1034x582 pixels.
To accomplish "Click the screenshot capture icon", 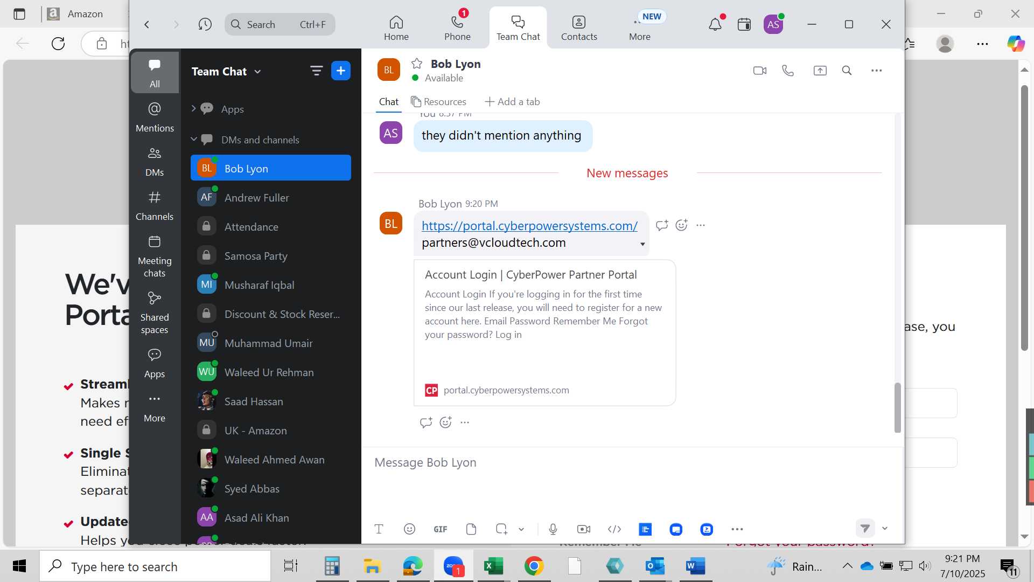I will click(x=501, y=529).
